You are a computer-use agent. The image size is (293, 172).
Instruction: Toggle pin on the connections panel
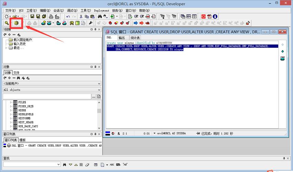click(95, 29)
